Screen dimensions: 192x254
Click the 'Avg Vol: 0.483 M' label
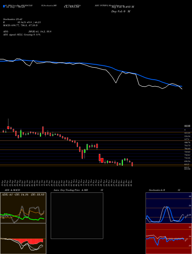coord(122,7)
